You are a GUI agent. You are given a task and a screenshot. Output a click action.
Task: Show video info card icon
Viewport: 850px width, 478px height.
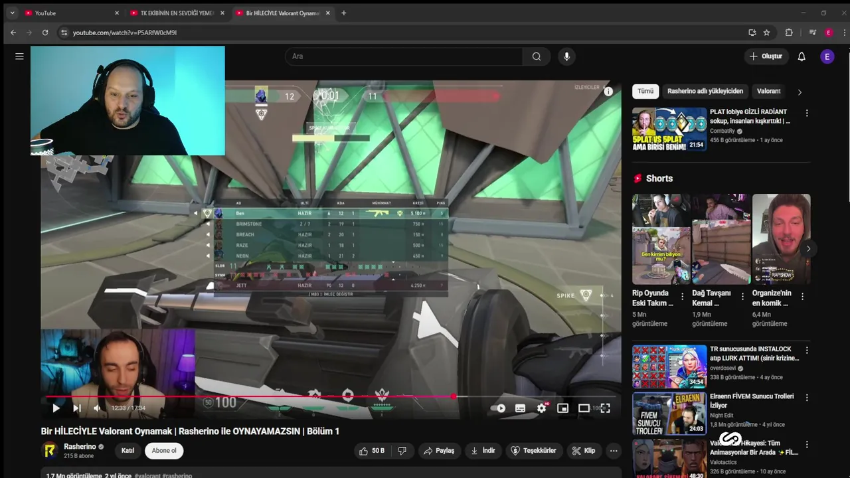[x=608, y=92]
